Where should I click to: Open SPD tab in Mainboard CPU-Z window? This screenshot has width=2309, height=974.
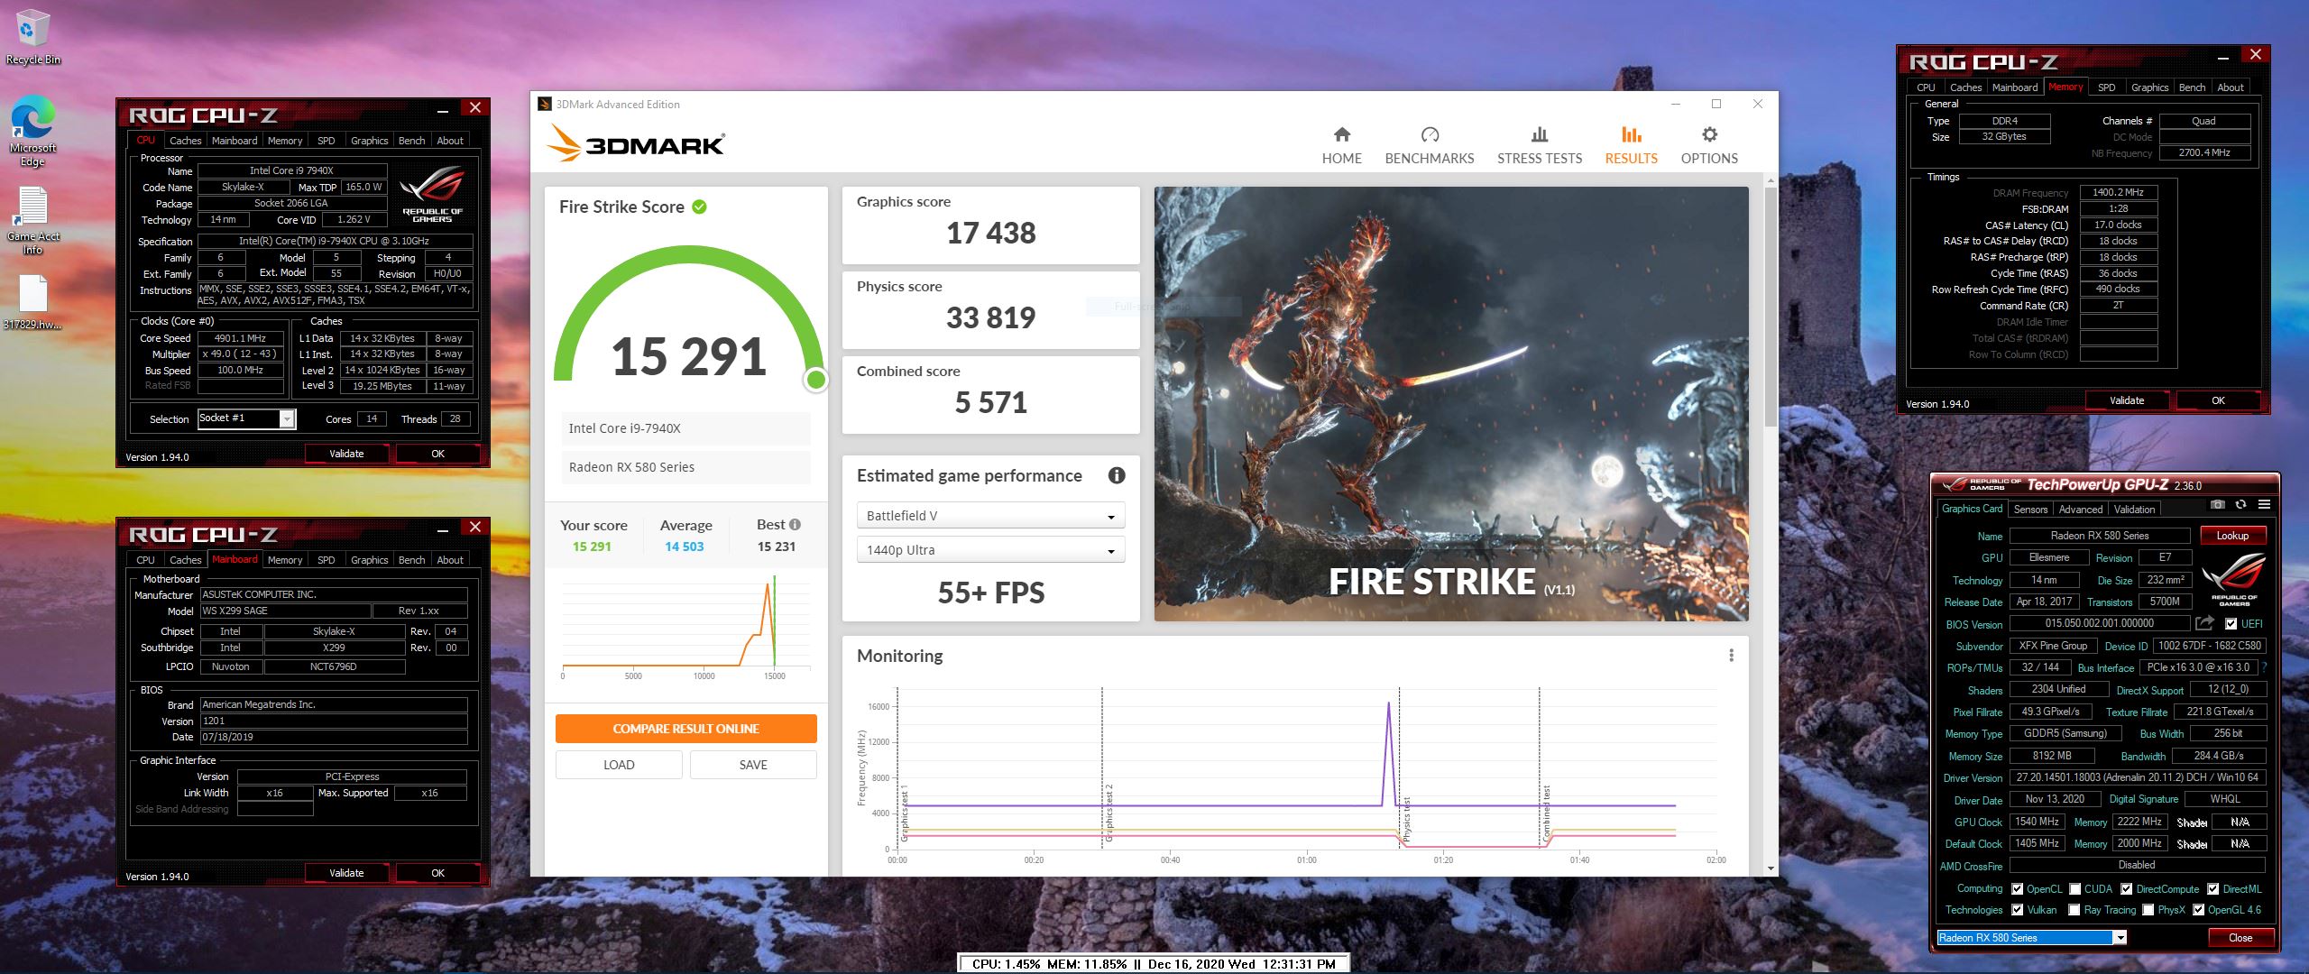pos(327,560)
